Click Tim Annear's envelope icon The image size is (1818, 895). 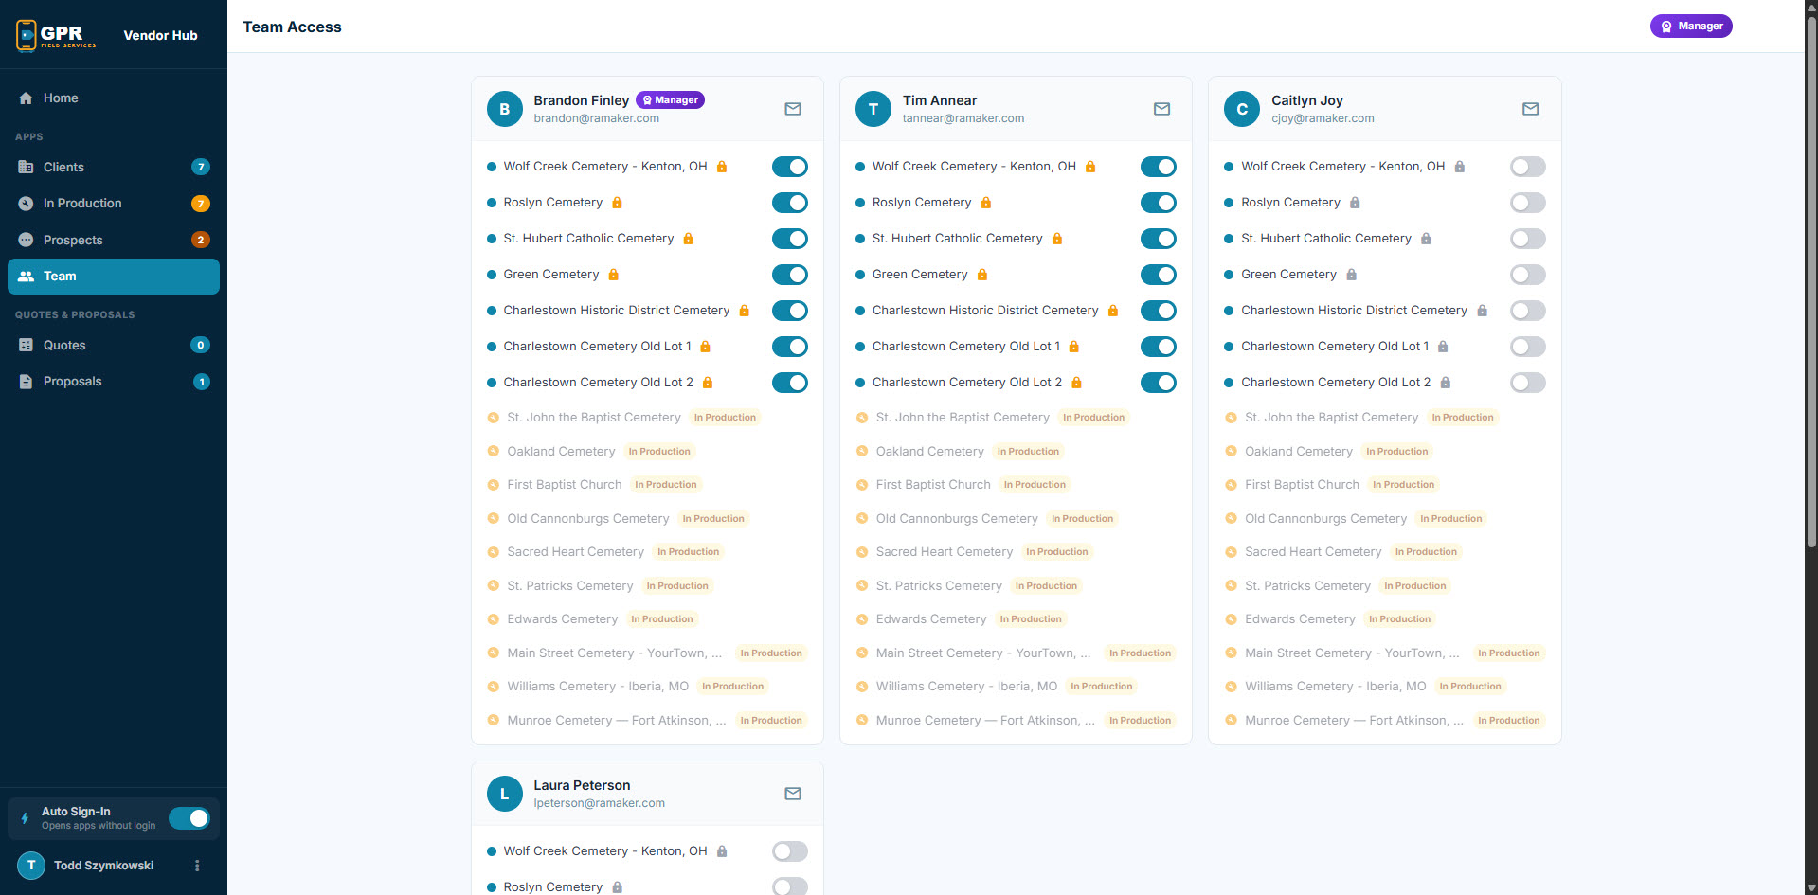coord(1161,109)
